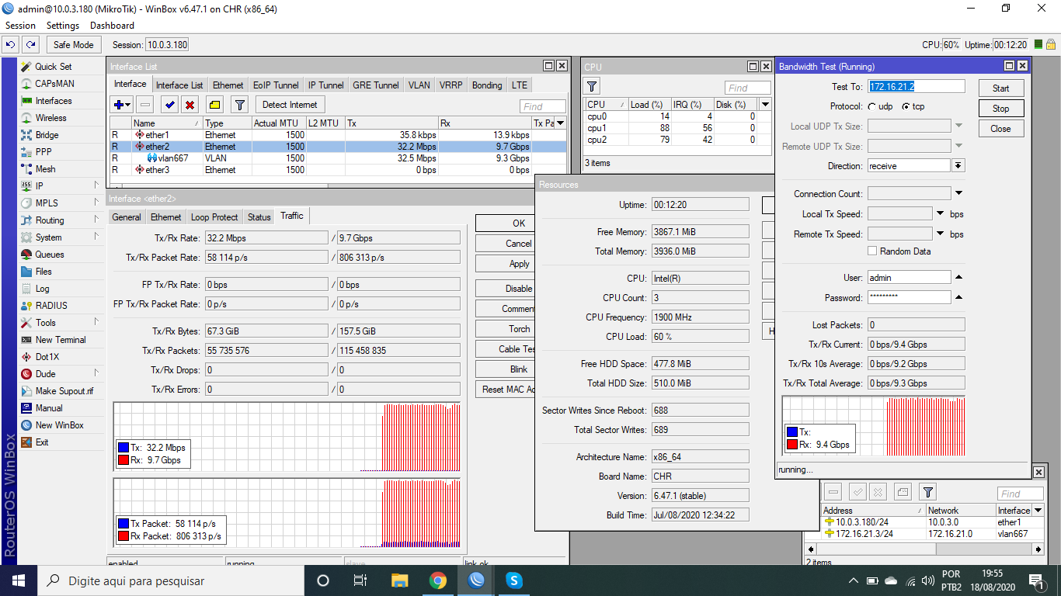The height and width of the screenshot is (596, 1061).
Task: Click Find field in Interface List
Action: pos(543,106)
